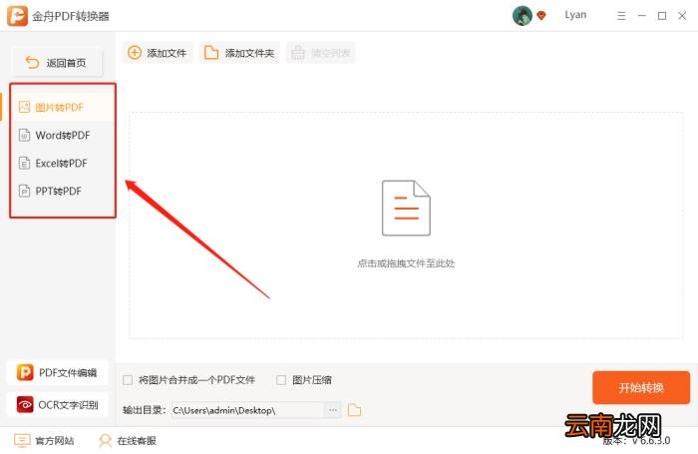This screenshot has width=698, height=454.
Task: Click the 点击或拖拽文件至此处 hint text
Action: pos(406,263)
